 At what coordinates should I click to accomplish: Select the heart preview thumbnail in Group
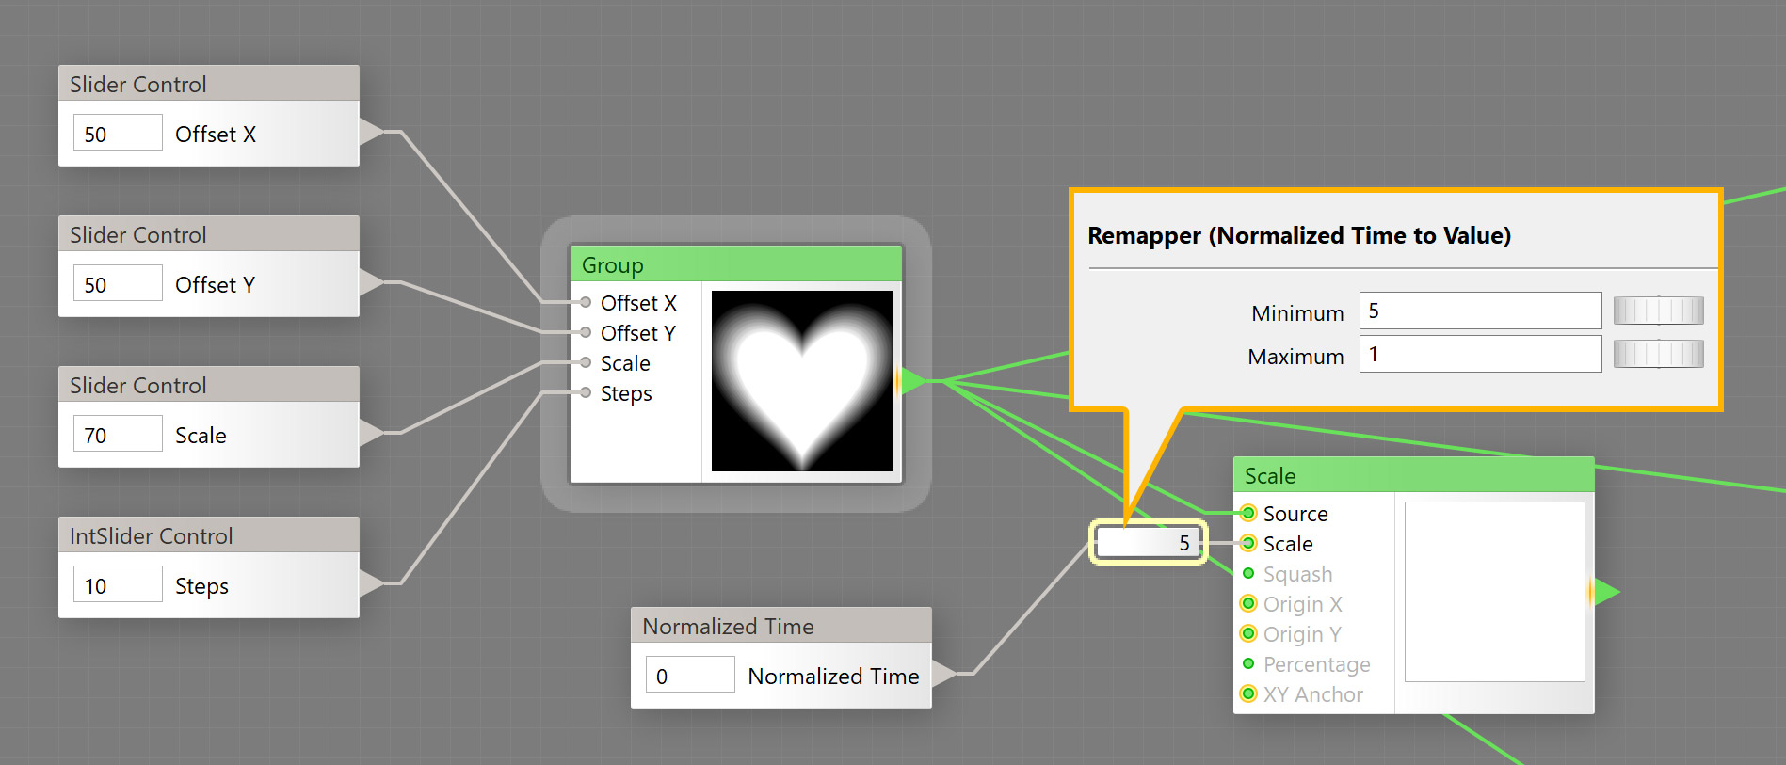(x=801, y=381)
